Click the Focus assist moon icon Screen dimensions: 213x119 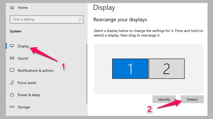tap(12, 83)
